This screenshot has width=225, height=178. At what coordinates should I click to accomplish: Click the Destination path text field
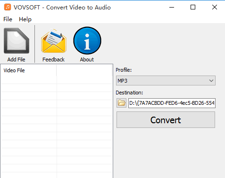172,103
